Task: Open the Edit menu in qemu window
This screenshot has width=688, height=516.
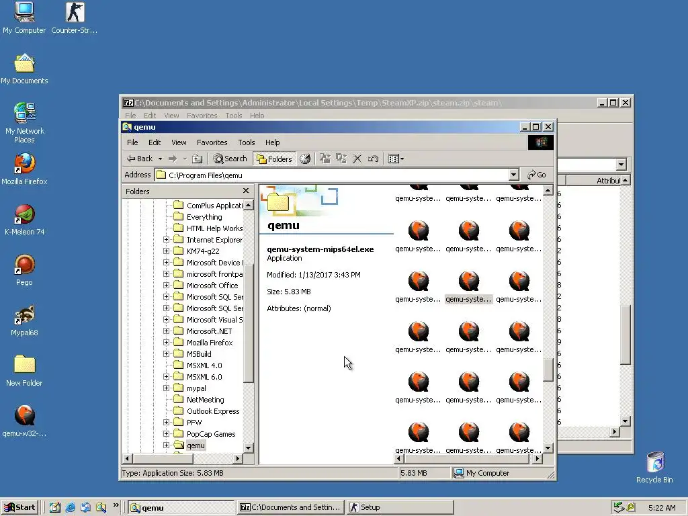Action: click(155, 142)
